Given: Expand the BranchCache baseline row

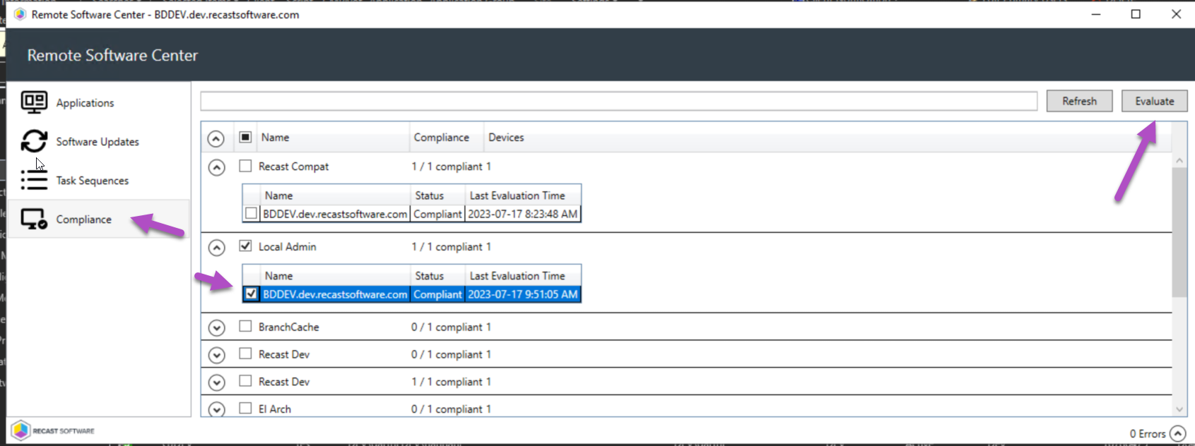Looking at the screenshot, I should pyautogui.click(x=216, y=327).
